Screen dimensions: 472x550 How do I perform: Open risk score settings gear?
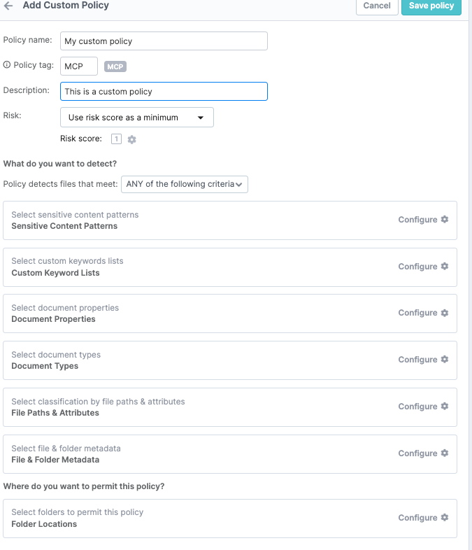point(131,139)
